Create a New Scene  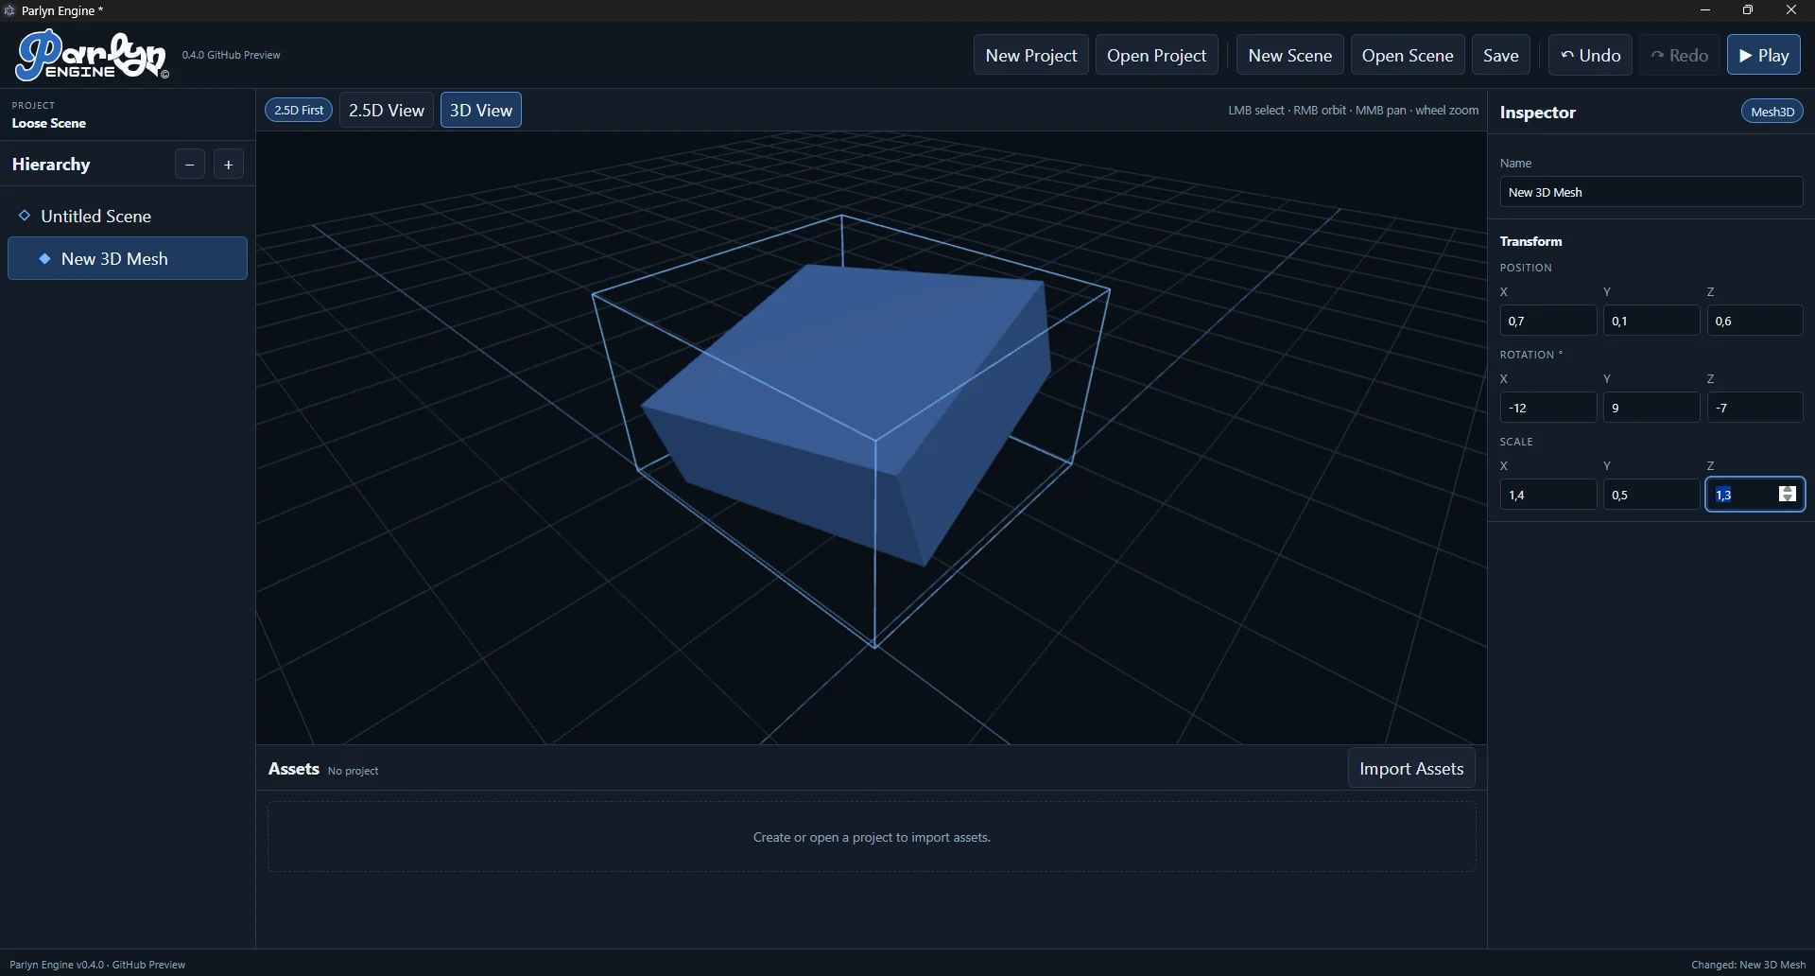point(1290,55)
